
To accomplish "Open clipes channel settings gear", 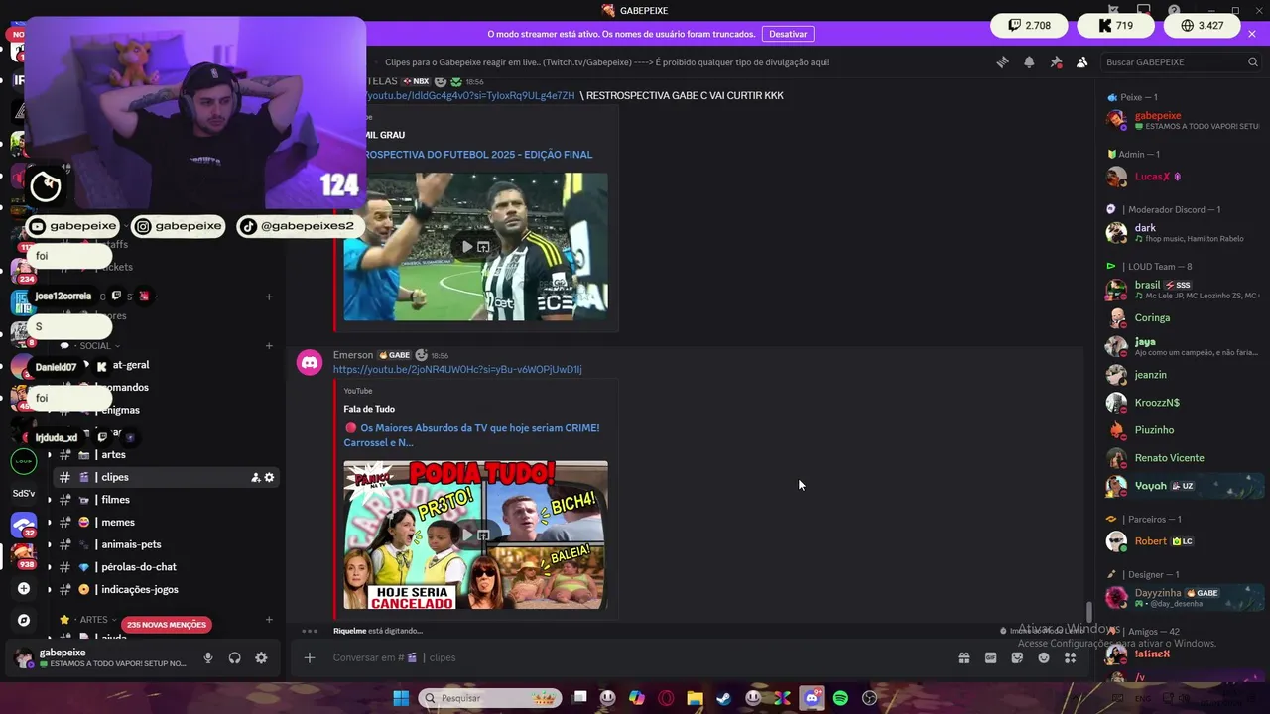I will coord(269,477).
